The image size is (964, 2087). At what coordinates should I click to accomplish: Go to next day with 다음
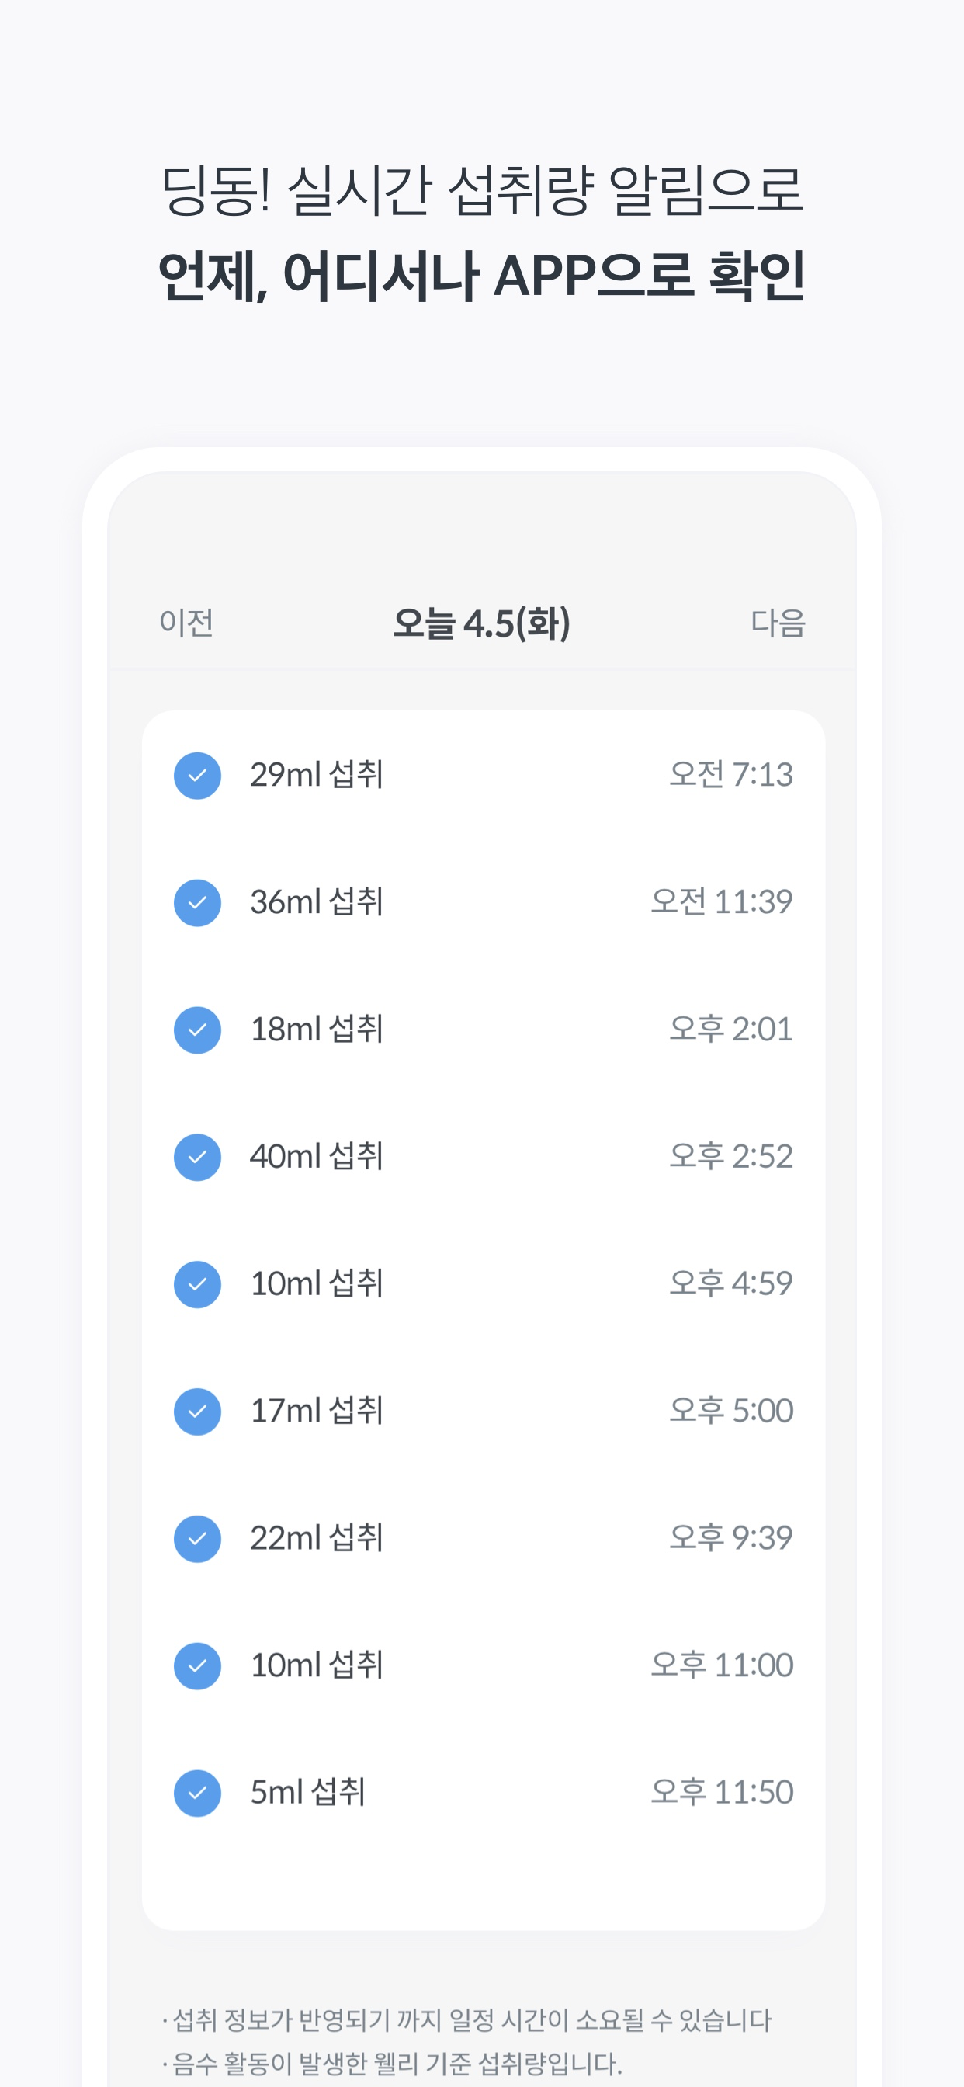pyautogui.click(x=778, y=622)
